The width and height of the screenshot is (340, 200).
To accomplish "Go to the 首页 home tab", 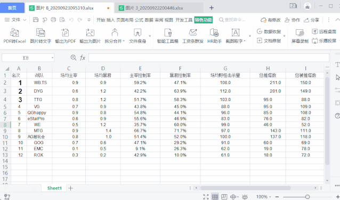I will [x=12, y=8].
